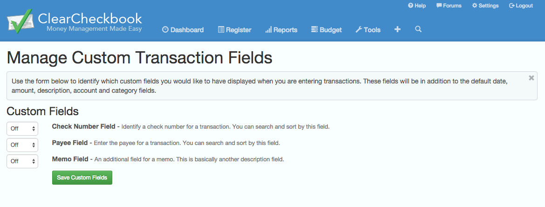Open search via magnifying glass icon
The height and width of the screenshot is (207, 545).
(418, 29)
